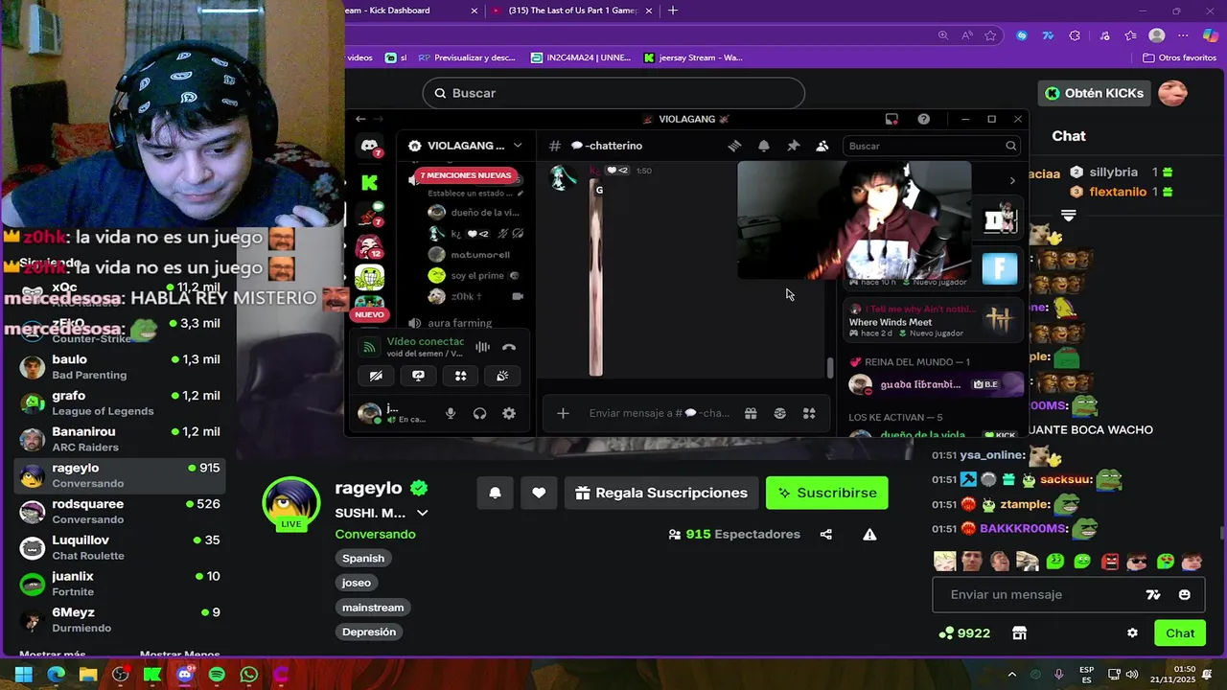Viewport: 1227px width, 690px height.
Task: Select the Spanish tag
Action: pyautogui.click(x=363, y=558)
